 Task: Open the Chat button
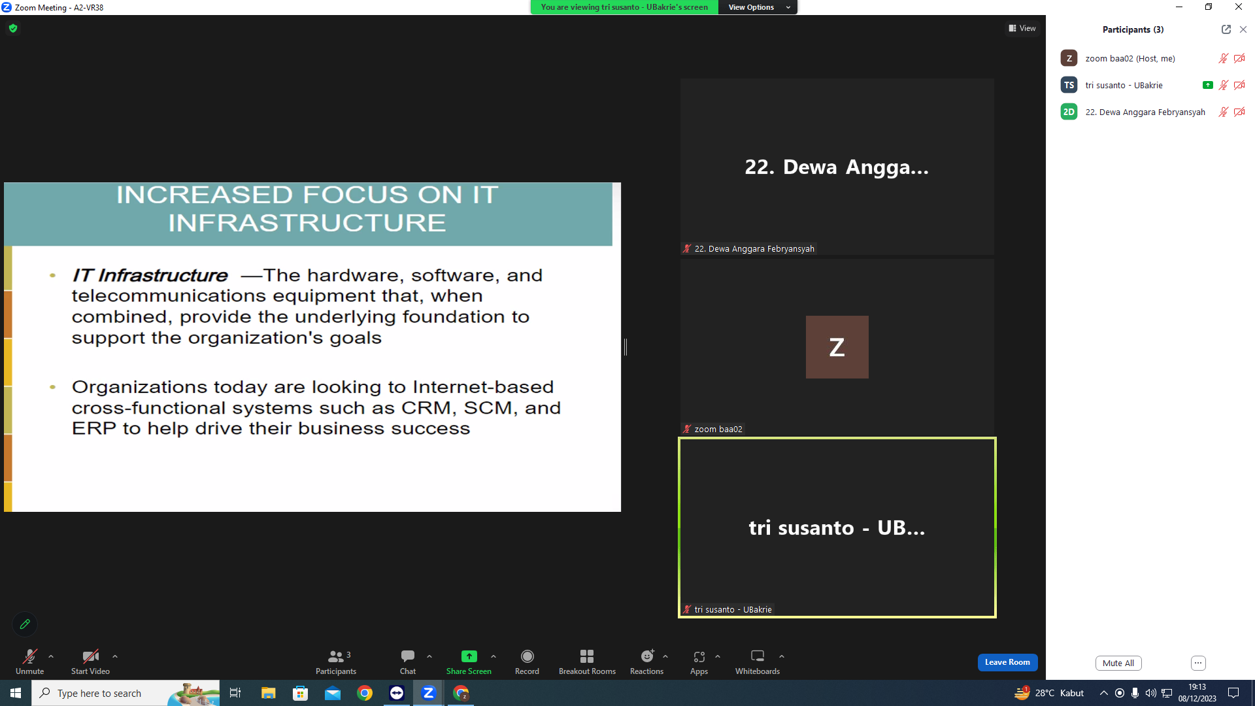[408, 662]
